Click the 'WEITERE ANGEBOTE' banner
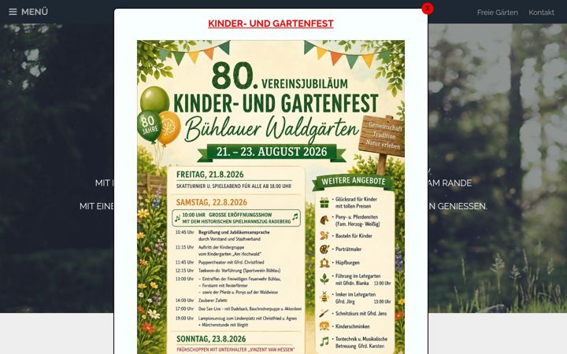 tap(354, 182)
